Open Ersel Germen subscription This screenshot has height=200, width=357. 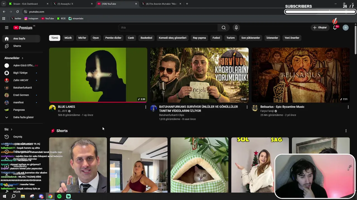click(21, 95)
